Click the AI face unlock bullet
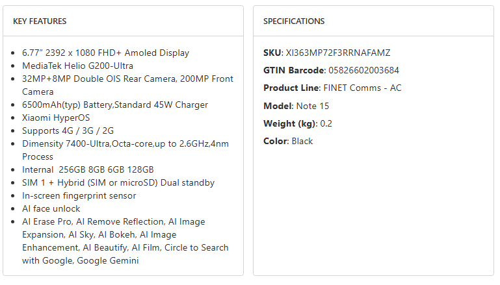Image resolution: width=500 pixels, height=285 pixels. coord(51,208)
